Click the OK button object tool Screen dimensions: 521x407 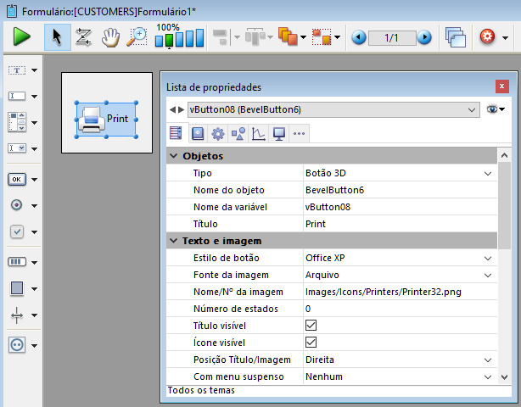(17, 179)
